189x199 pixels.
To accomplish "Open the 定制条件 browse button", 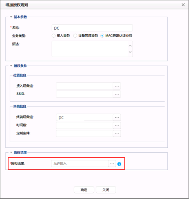I will (x=117, y=133).
